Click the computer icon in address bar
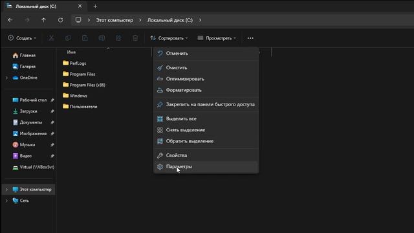414x233 pixels. (78, 20)
